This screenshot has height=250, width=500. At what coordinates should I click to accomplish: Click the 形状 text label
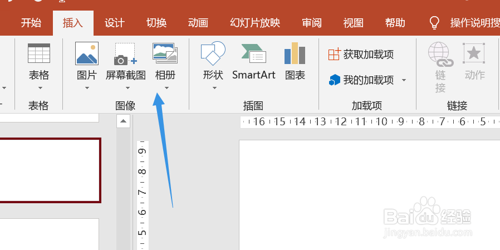(213, 75)
